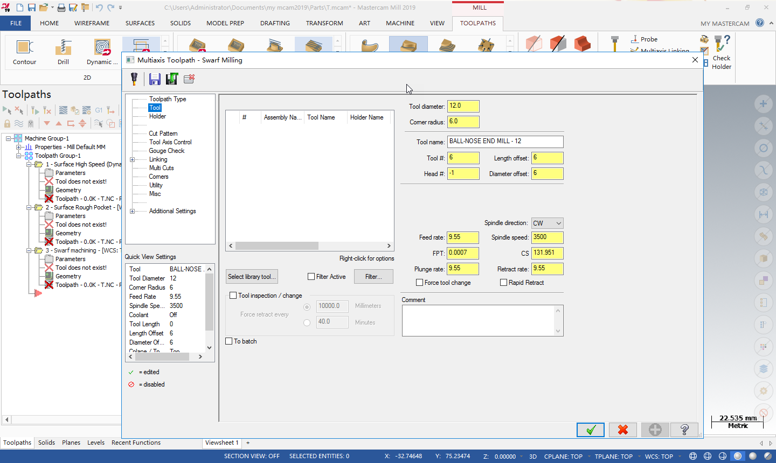The width and height of the screenshot is (776, 463).
Task: Click the blue floppy-disk save icon in the dialog toolbar
Action: [155, 79]
